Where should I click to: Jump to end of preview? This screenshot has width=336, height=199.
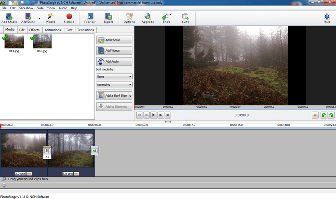(168, 115)
